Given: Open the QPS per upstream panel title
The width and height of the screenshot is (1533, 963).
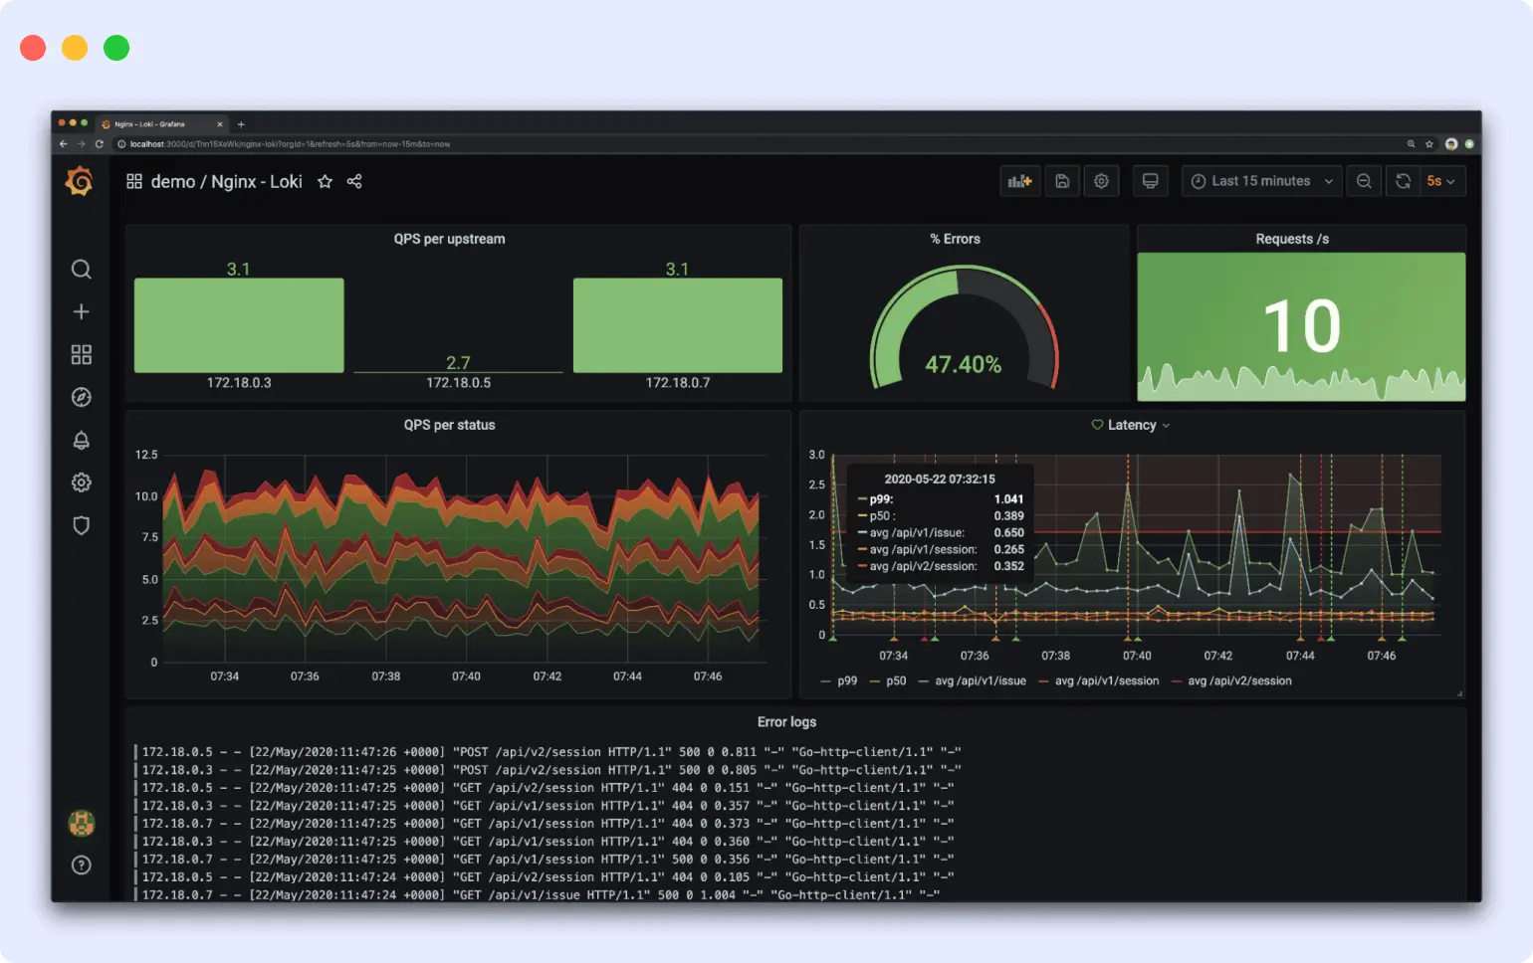Looking at the screenshot, I should pyautogui.click(x=449, y=239).
